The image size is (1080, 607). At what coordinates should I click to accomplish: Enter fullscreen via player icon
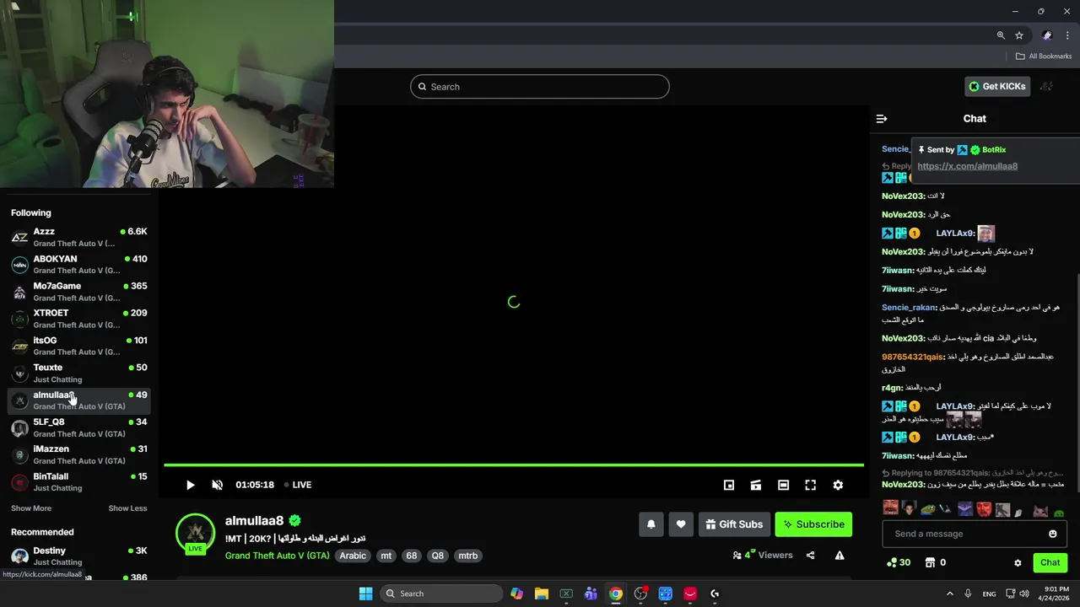810,485
